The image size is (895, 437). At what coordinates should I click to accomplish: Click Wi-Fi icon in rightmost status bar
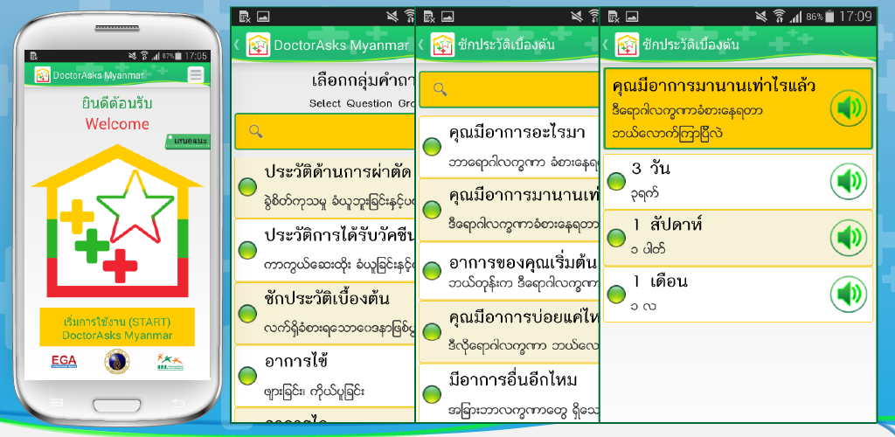pyautogui.click(x=779, y=17)
